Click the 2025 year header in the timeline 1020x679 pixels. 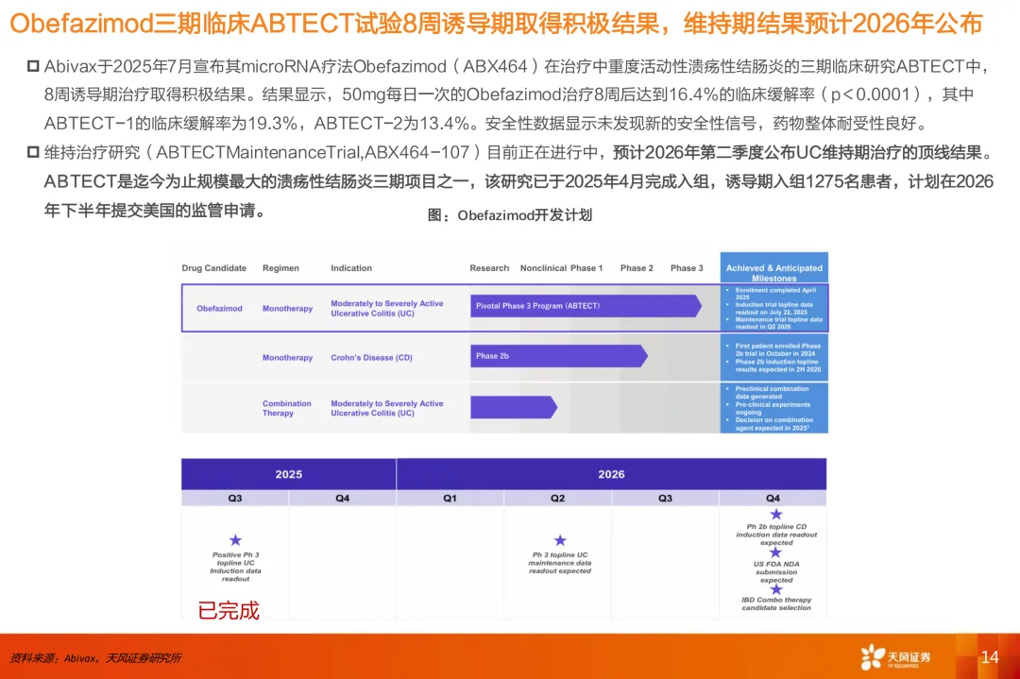tap(289, 474)
